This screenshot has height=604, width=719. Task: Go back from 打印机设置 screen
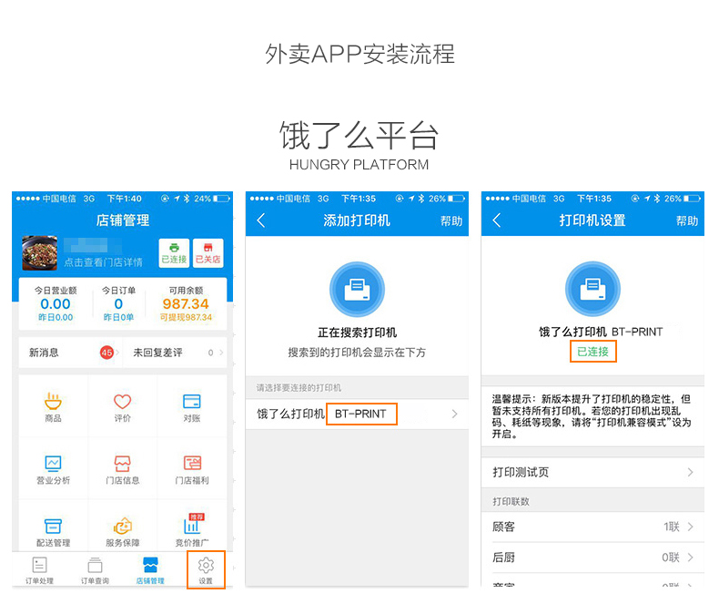(x=497, y=220)
